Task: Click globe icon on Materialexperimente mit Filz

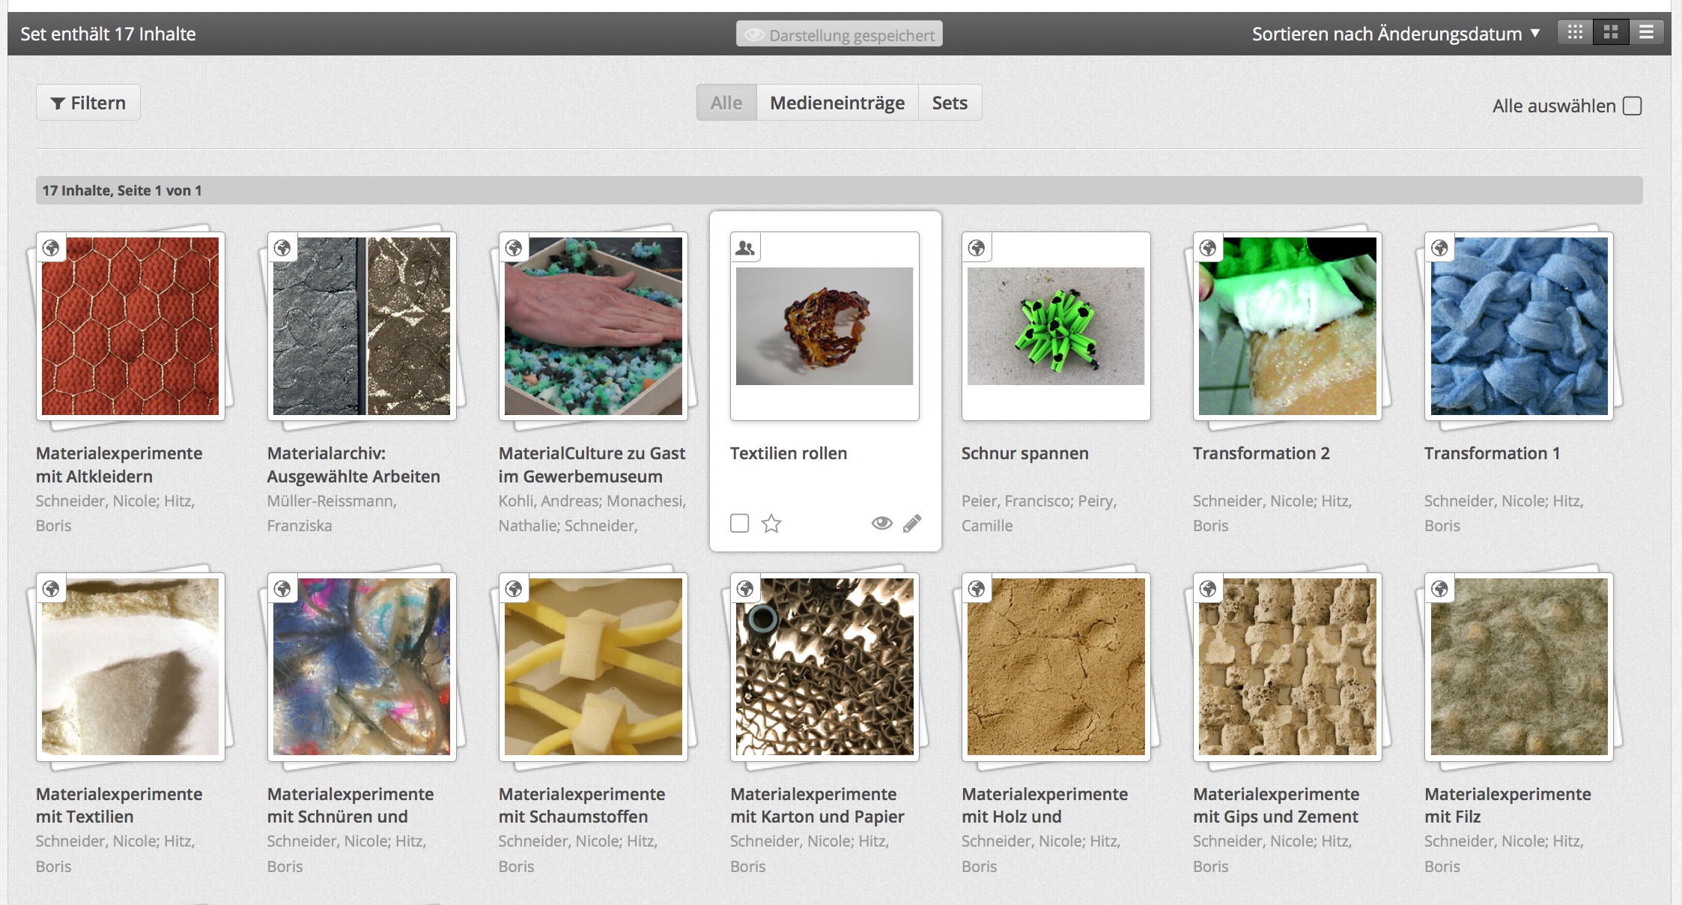Action: pos(1439,589)
